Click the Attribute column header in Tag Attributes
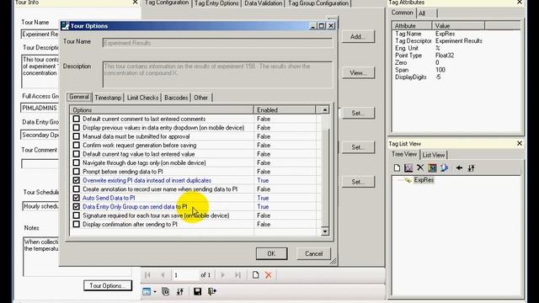 412,26
